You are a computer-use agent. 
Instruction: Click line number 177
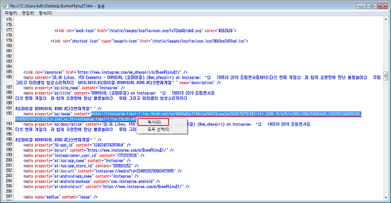9,30
